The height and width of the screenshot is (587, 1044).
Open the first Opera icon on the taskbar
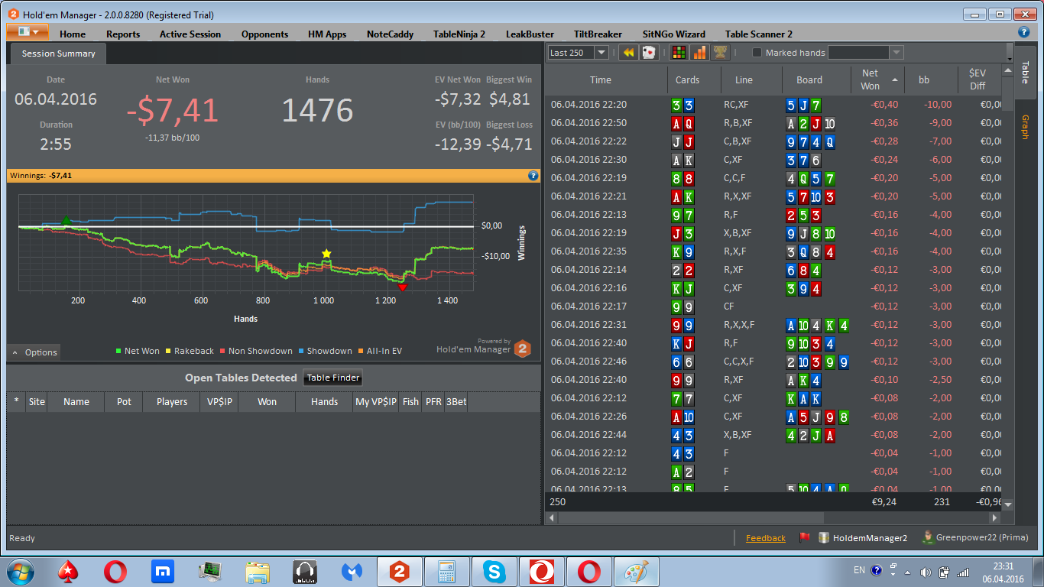[115, 571]
